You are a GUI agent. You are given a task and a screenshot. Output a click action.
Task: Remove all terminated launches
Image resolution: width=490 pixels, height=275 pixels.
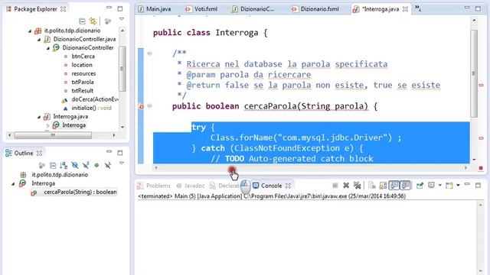tap(357, 186)
